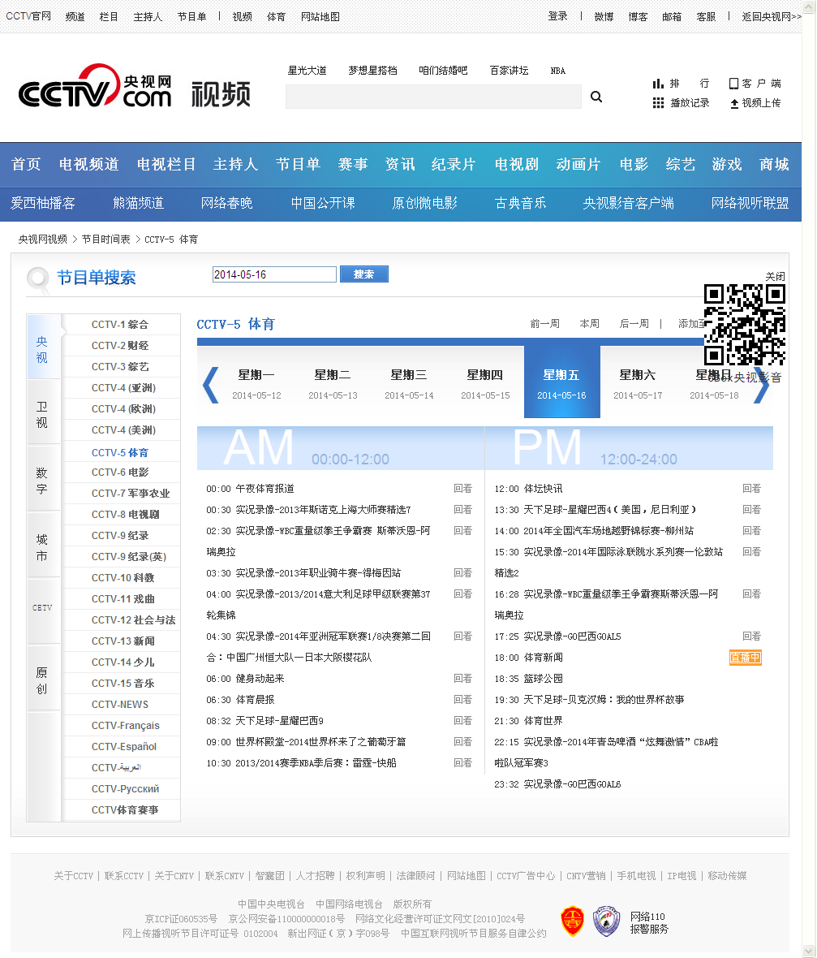Image resolution: width=817 pixels, height=958 pixels.
Task: Close the QR code popup via 关闭
Action: coord(776,276)
